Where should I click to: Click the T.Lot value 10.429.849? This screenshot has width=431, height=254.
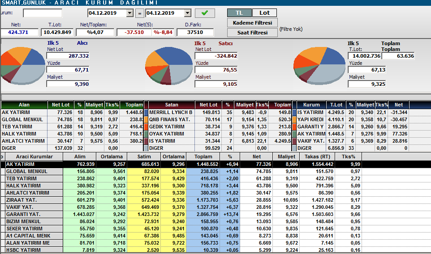(x=57, y=32)
